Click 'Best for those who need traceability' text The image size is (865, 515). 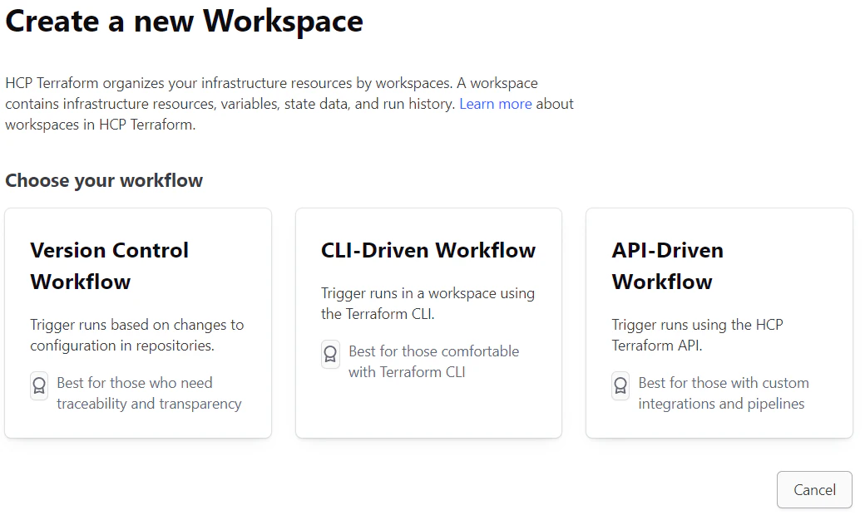coord(149,393)
